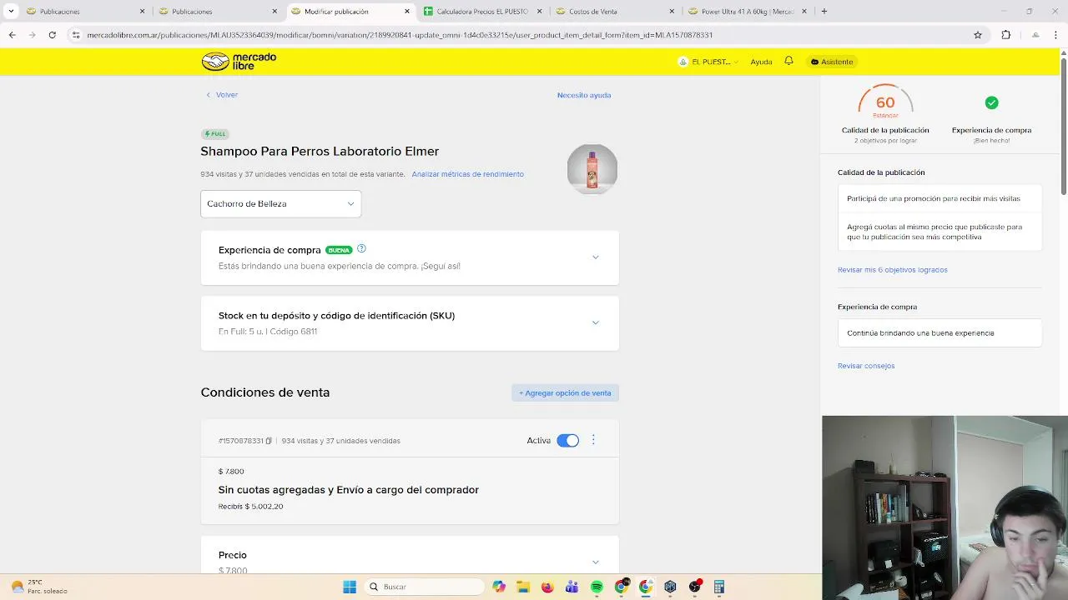The width and height of the screenshot is (1068, 600).
Task: Open the tab search dropdown arrow
Action: tap(11, 12)
